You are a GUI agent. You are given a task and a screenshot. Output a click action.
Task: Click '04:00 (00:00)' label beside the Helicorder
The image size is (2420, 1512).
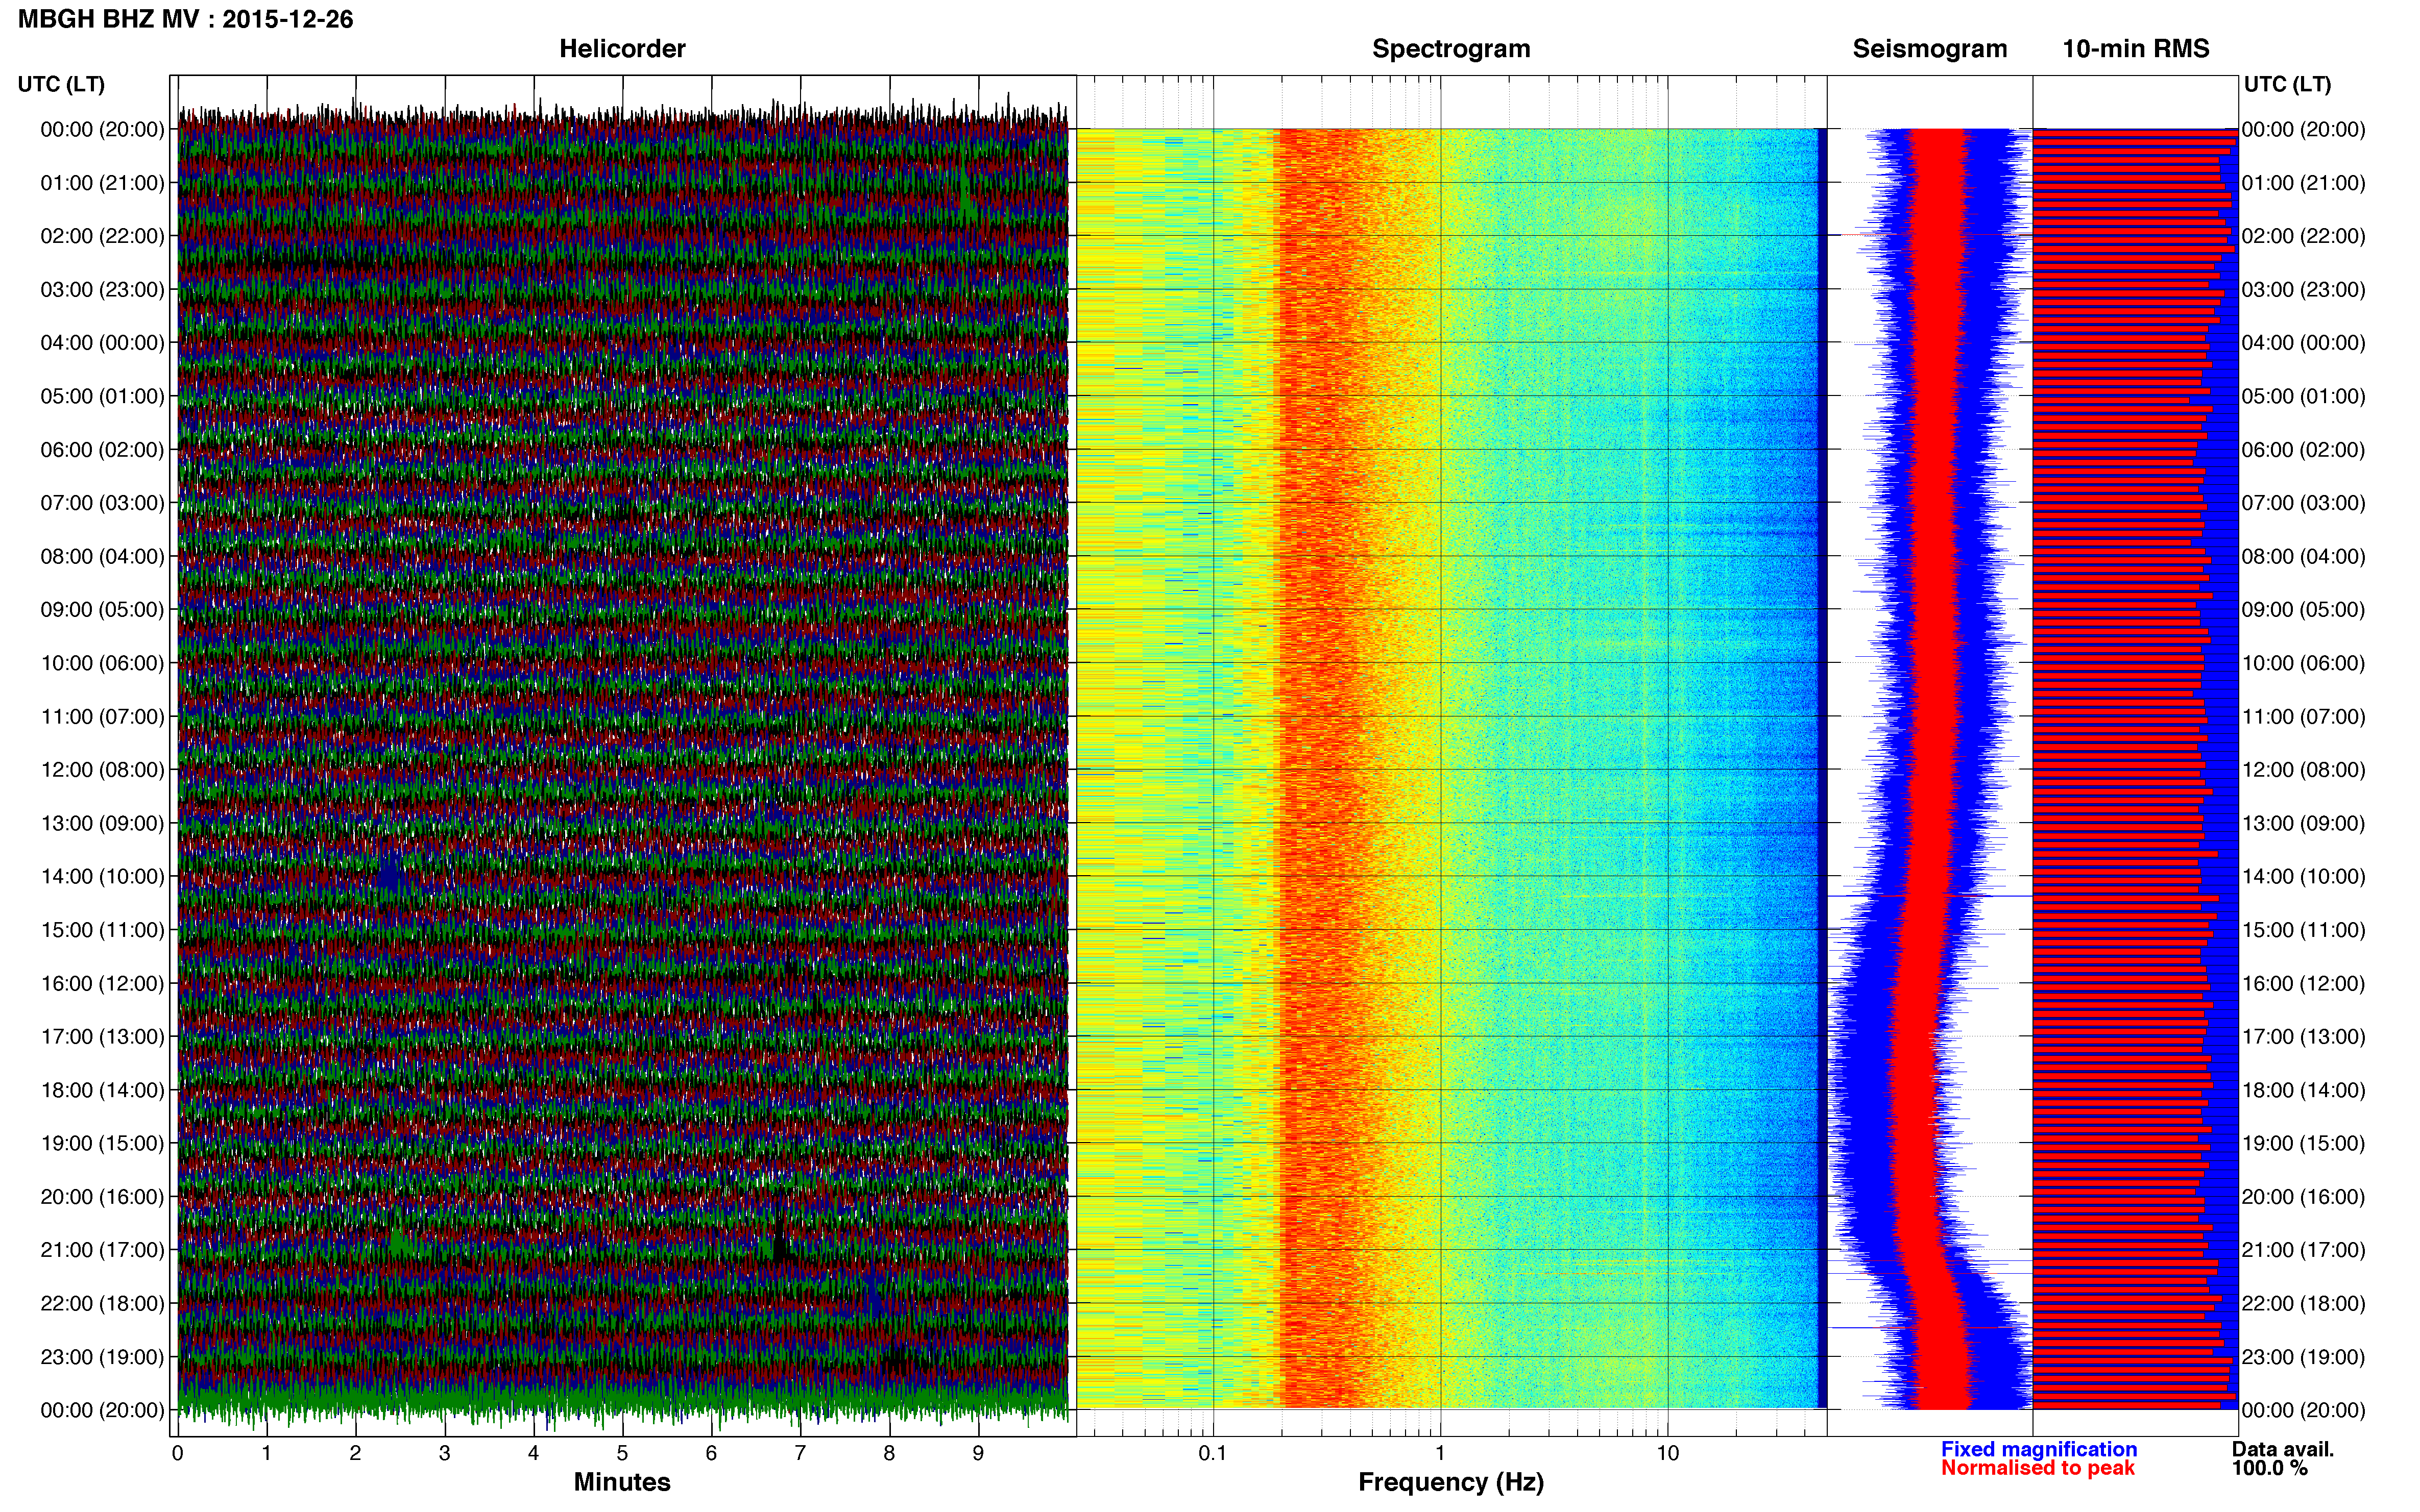102,343
